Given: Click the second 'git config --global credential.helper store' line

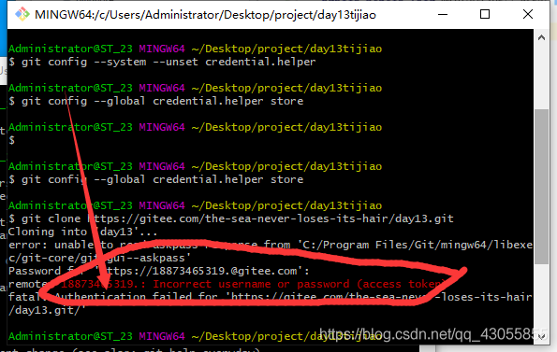Looking at the screenshot, I should coord(156,179).
